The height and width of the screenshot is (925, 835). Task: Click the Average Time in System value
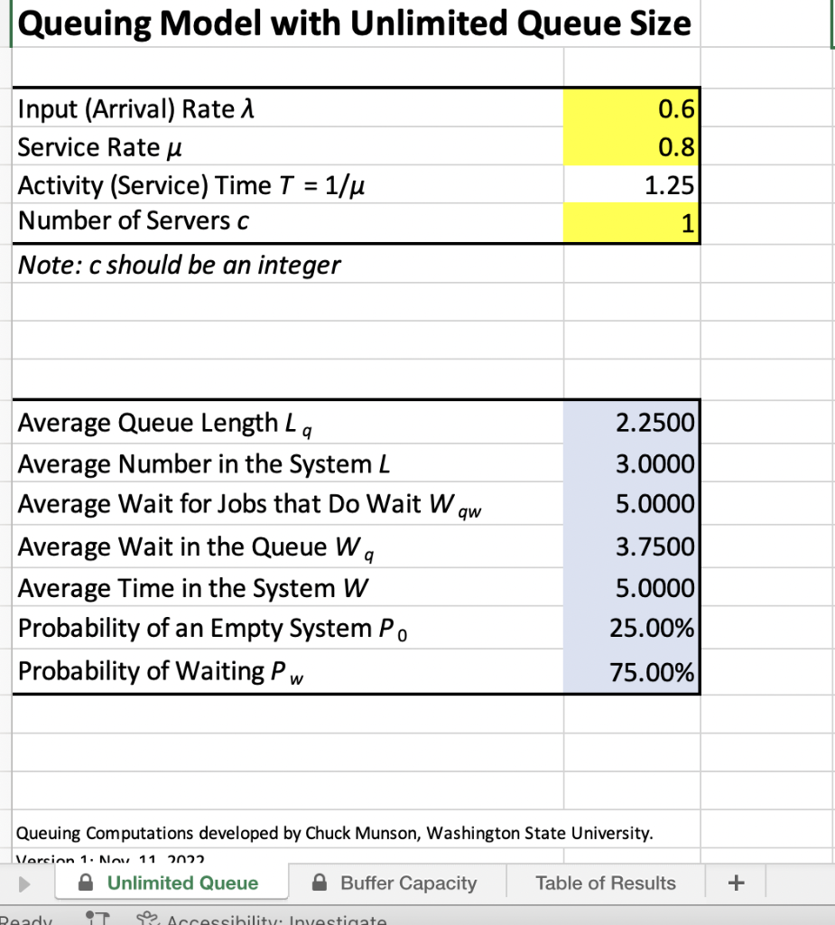632,587
